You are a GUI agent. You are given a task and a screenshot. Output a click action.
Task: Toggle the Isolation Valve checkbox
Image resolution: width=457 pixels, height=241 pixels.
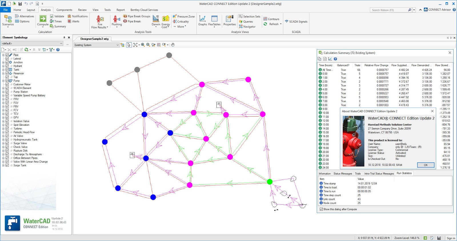[7, 121]
